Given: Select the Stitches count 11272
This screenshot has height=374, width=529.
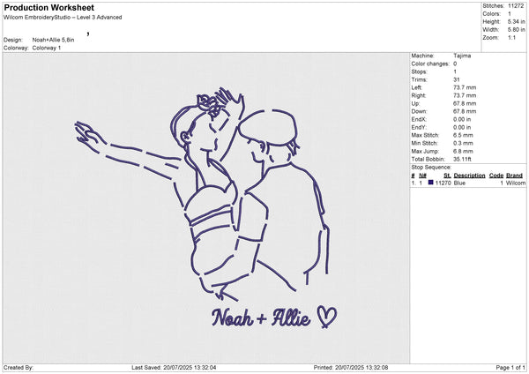Looking at the screenshot, I should (x=516, y=6).
